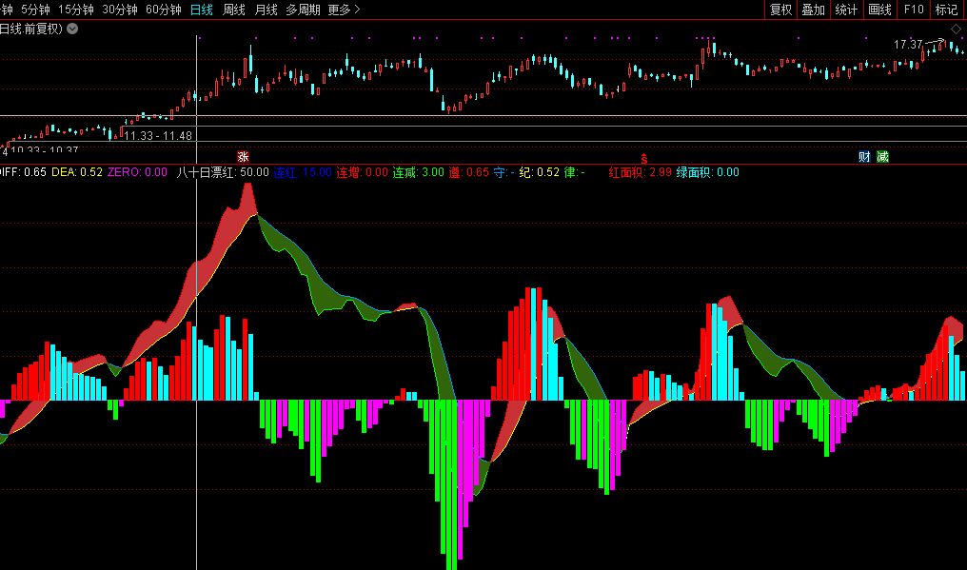Open the 统计 statistics button
The image size is (967, 570).
[845, 10]
